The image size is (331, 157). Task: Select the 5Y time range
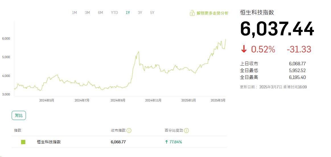pos(152,13)
